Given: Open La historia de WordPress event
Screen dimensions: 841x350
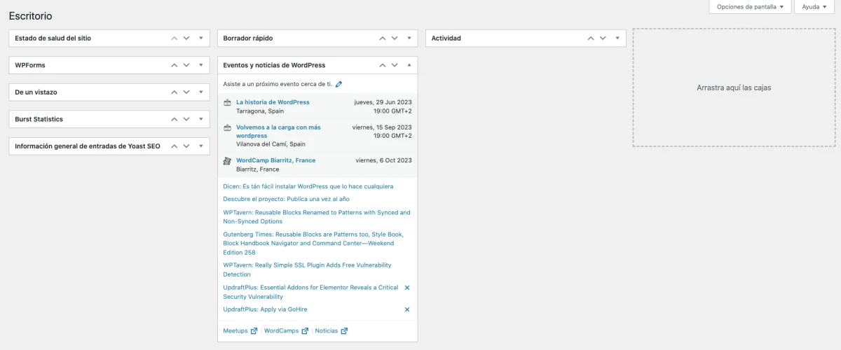Looking at the screenshot, I should [x=273, y=102].
